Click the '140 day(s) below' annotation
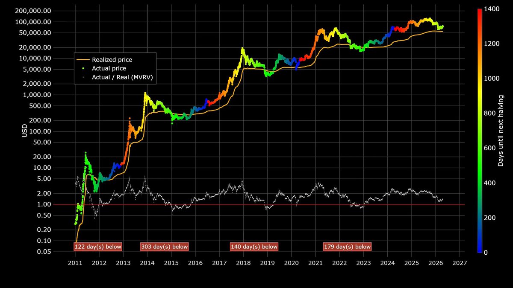513x288 pixels. (x=254, y=247)
